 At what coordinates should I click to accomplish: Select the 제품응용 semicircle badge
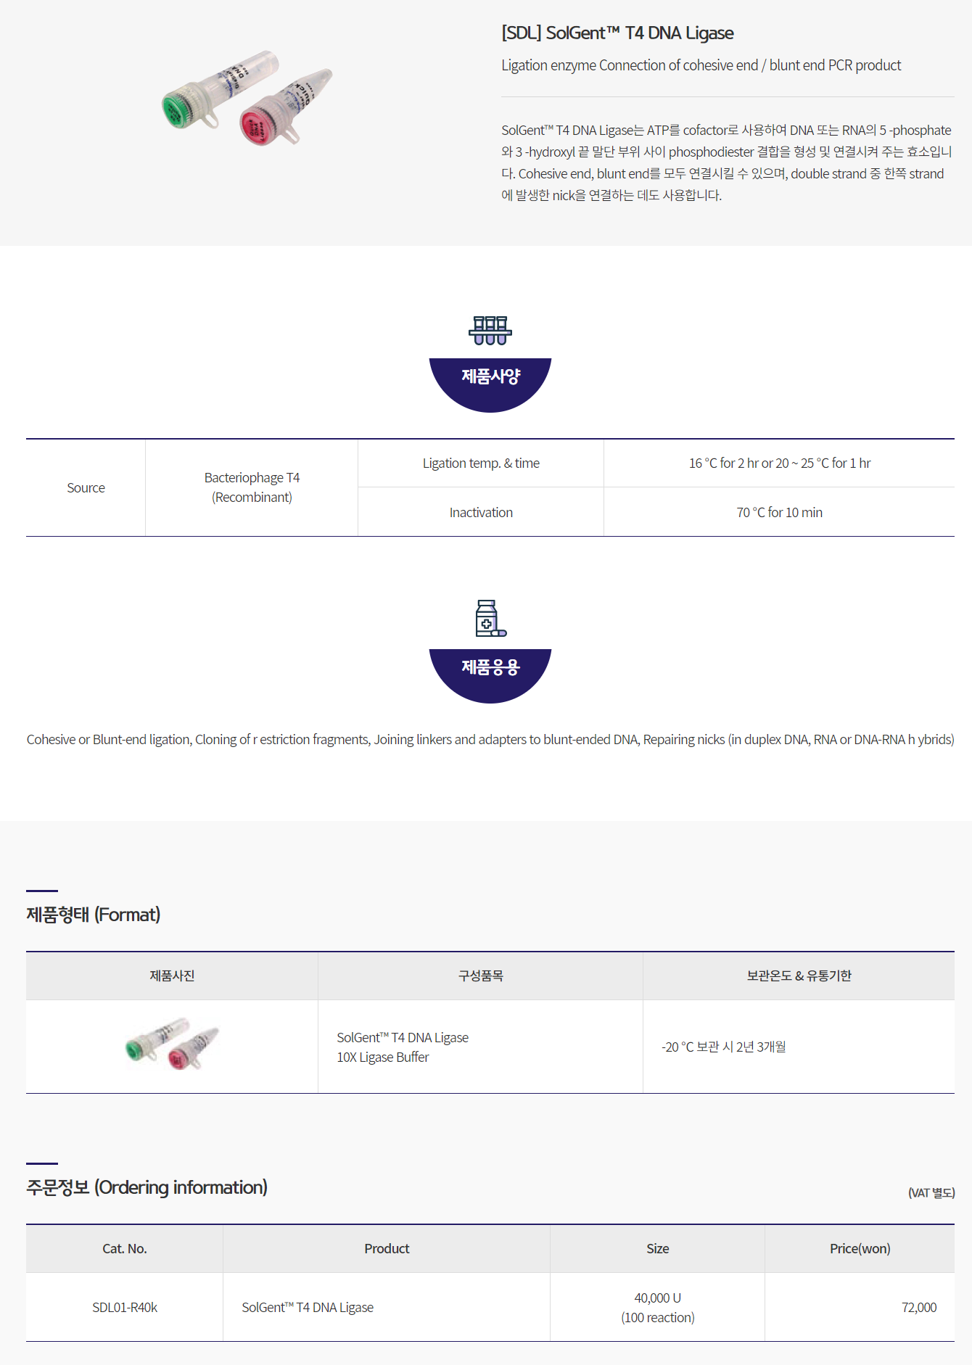coord(490,675)
